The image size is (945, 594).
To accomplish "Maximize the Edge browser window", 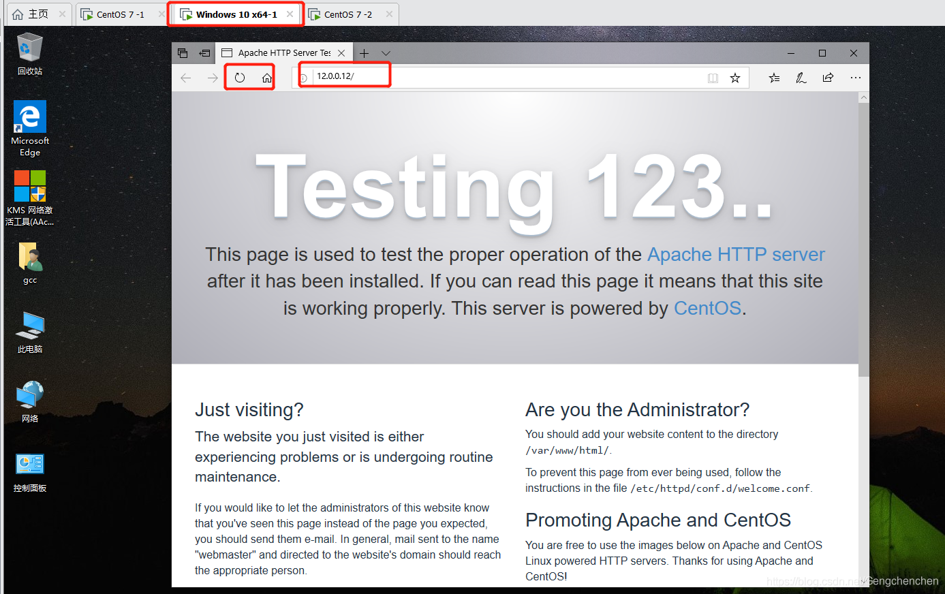I will (x=822, y=53).
